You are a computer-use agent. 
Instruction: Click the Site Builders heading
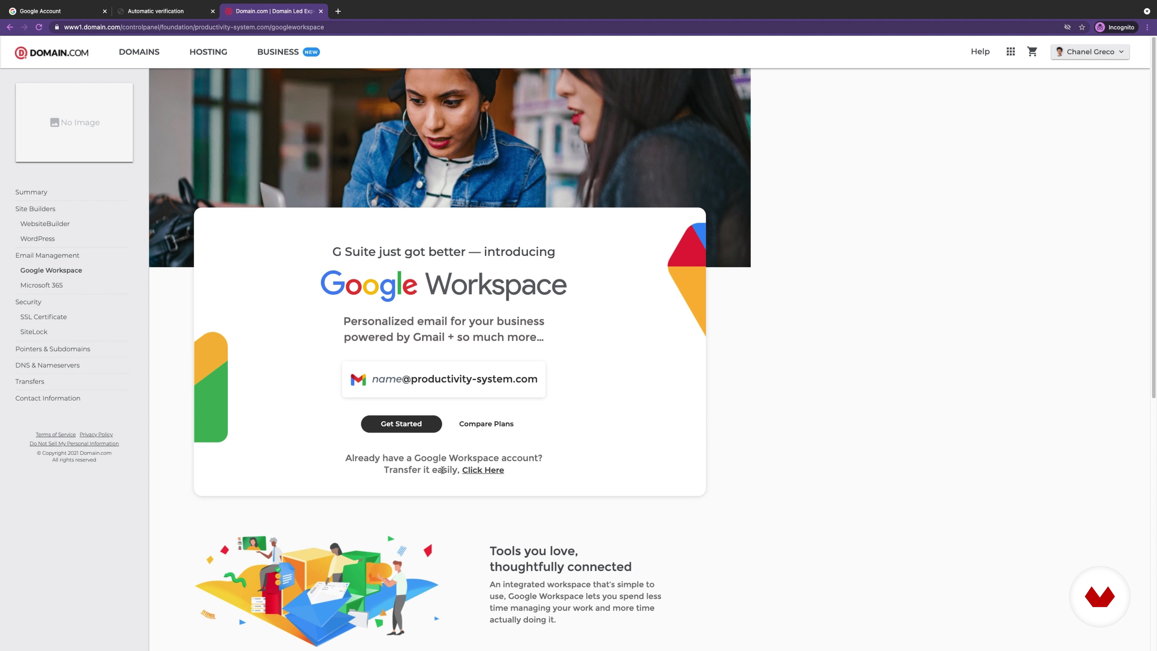pos(35,209)
